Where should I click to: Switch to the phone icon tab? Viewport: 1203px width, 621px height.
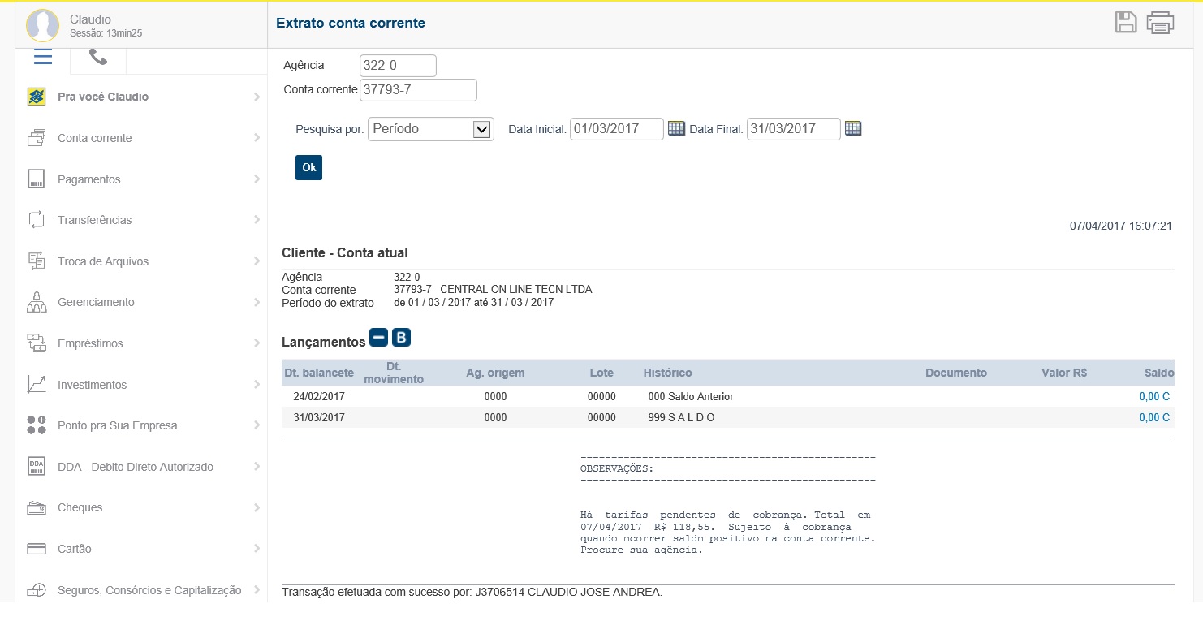point(98,57)
